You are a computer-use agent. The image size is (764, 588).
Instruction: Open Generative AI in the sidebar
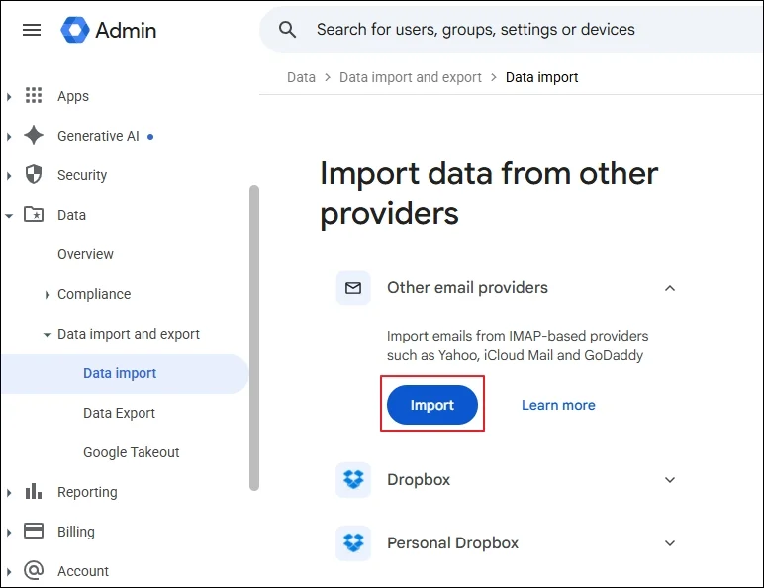point(98,136)
